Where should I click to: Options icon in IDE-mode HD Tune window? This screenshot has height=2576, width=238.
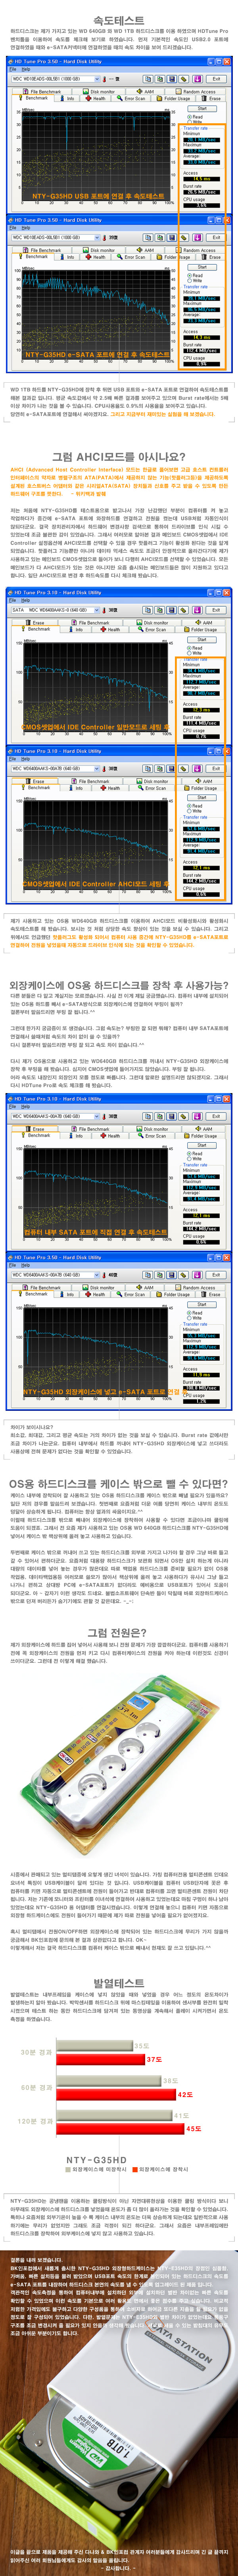182,610
